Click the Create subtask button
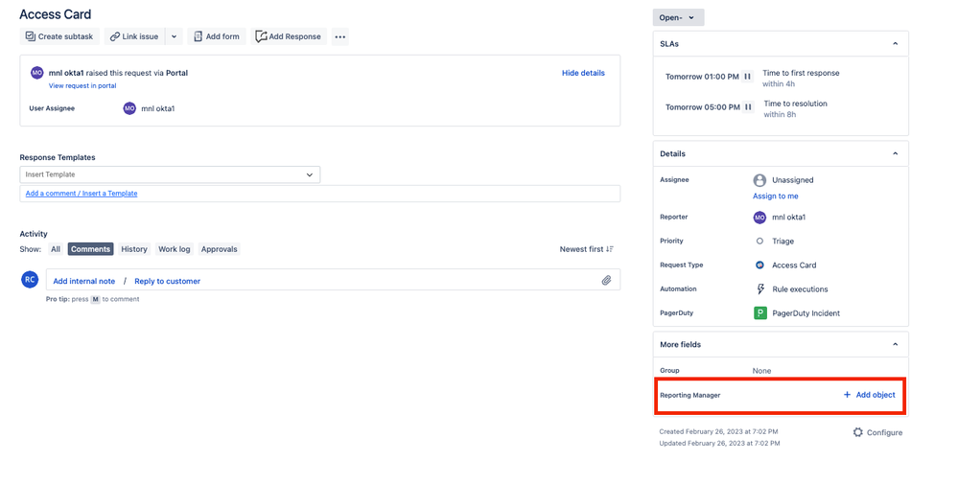Screen dimensions: 958x484 coord(59,36)
